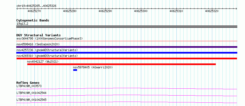Screen dimensions: 245x106
Task: Click the LTBP4|NM_001042544 transcript label
Action: click(x=31, y=93)
